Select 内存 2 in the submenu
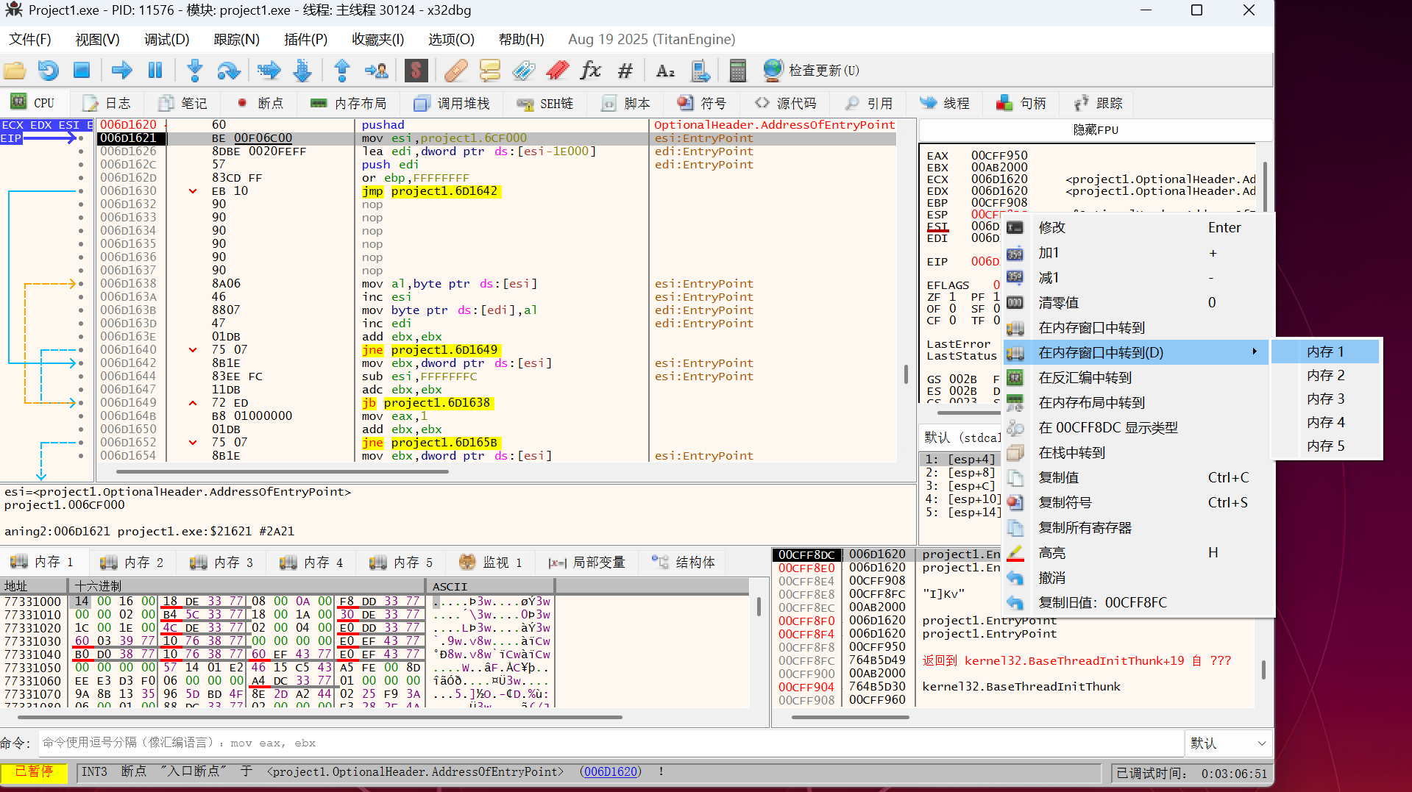Viewport: 1412px width, 792px height. 1325,376
